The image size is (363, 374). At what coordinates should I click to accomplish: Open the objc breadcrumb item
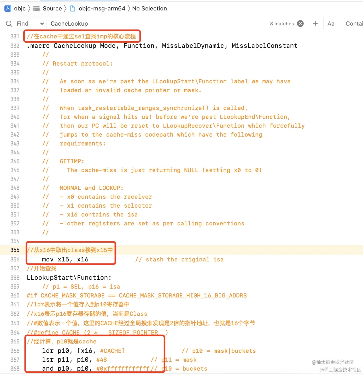20,8
